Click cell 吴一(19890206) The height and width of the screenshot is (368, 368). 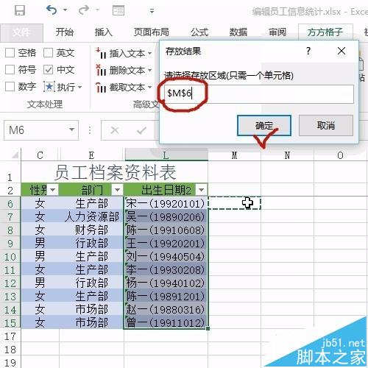pyautogui.click(x=166, y=216)
